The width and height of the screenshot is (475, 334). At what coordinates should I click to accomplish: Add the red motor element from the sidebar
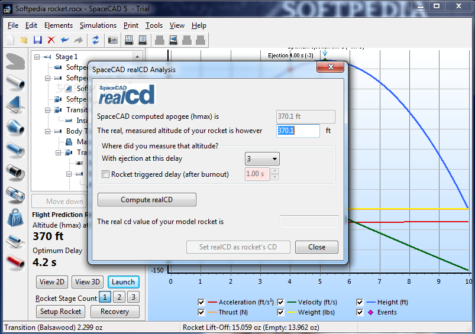pyautogui.click(x=15, y=262)
